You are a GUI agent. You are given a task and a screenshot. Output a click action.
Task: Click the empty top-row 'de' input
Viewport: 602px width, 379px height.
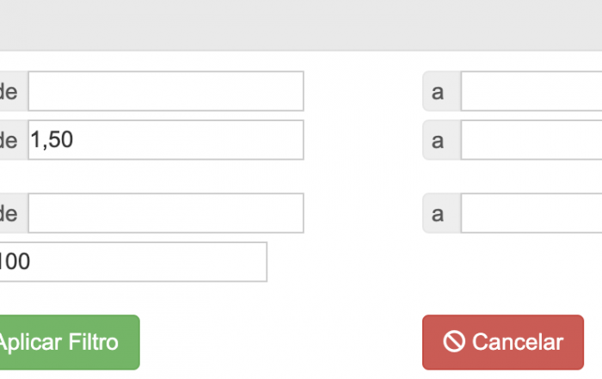[x=166, y=91]
